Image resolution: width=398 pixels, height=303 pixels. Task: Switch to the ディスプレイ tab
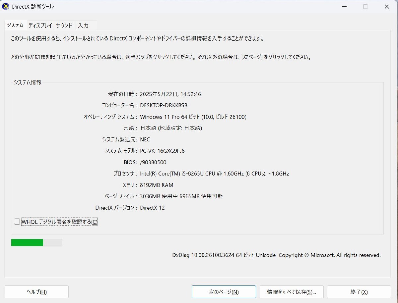point(40,25)
